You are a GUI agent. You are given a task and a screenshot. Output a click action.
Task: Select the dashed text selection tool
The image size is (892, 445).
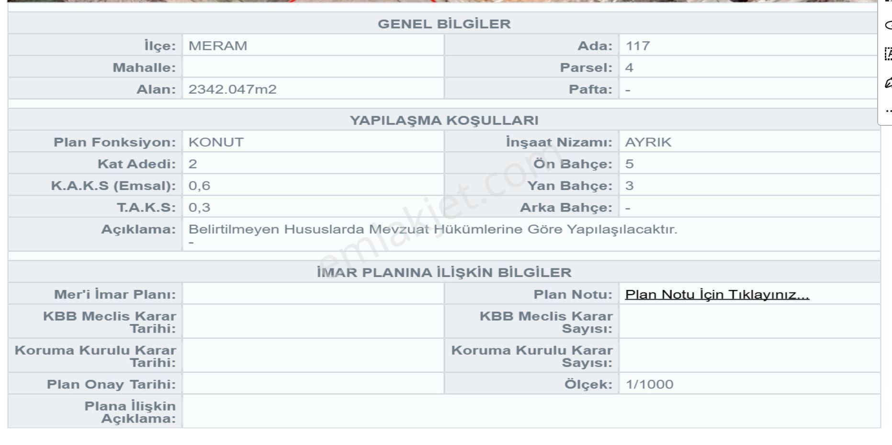click(x=888, y=52)
